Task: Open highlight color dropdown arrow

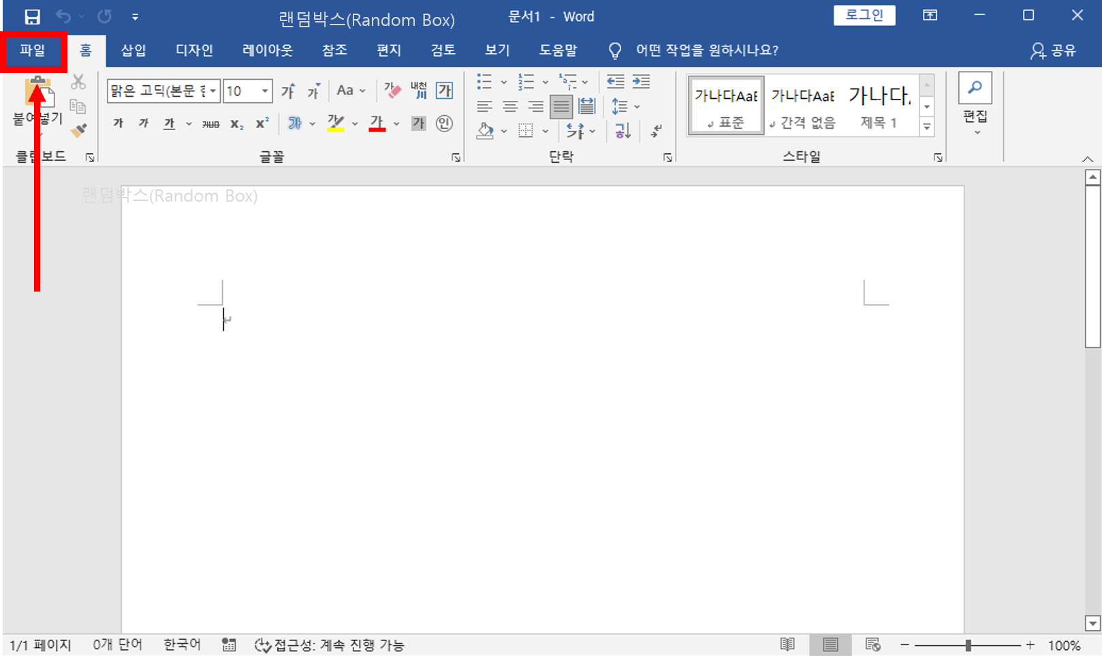Action: point(355,124)
